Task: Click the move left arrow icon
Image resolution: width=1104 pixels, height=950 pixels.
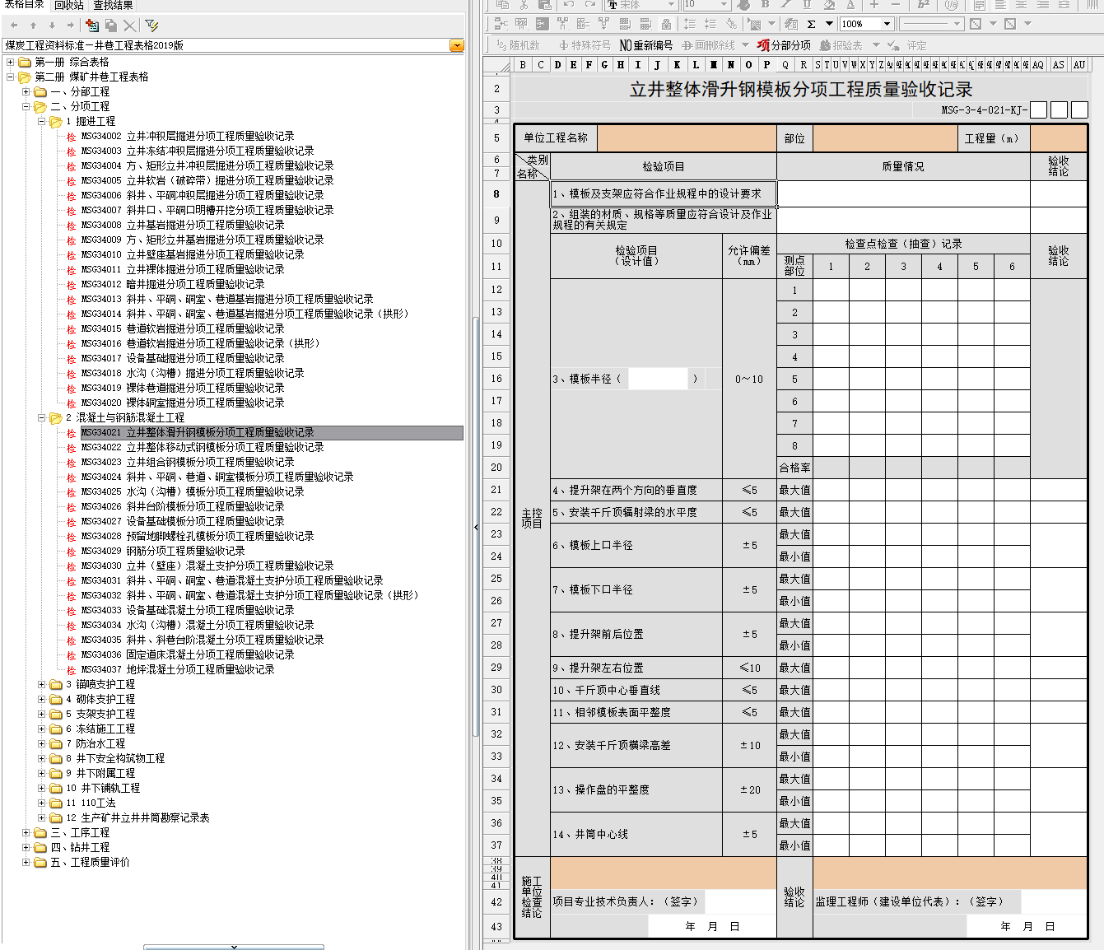Action: (14, 26)
